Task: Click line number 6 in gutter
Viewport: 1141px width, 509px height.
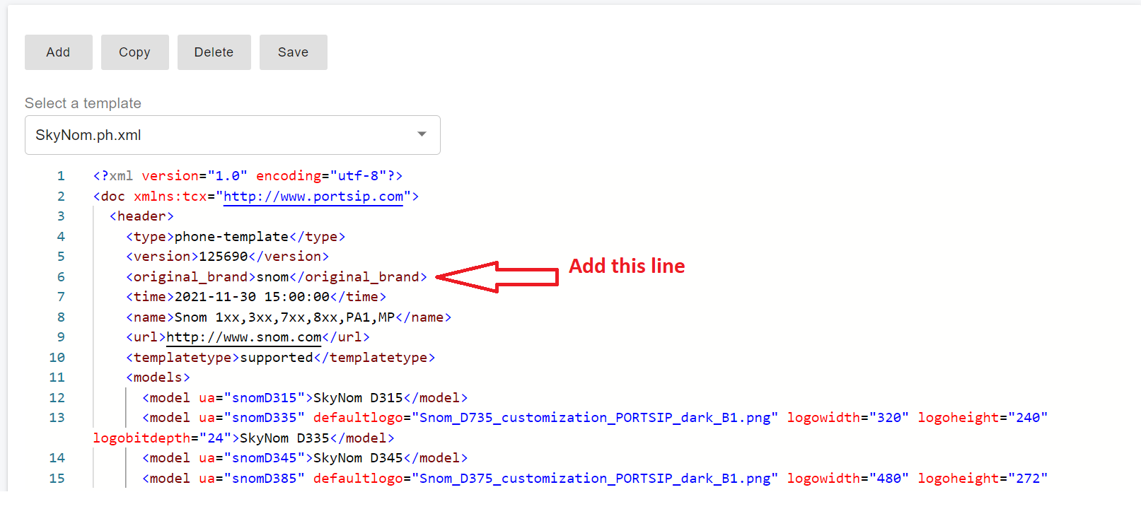Action: point(61,277)
